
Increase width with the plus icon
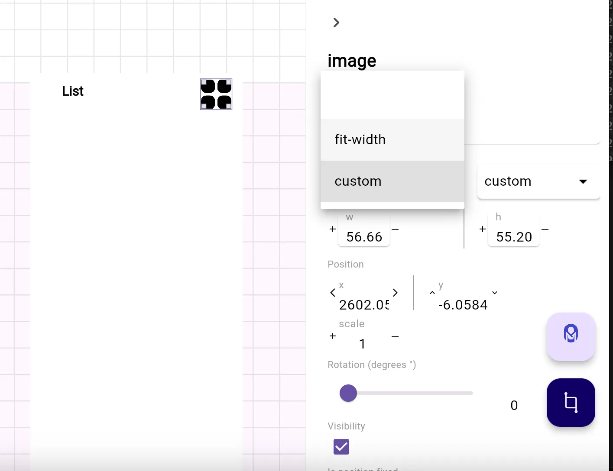click(333, 229)
